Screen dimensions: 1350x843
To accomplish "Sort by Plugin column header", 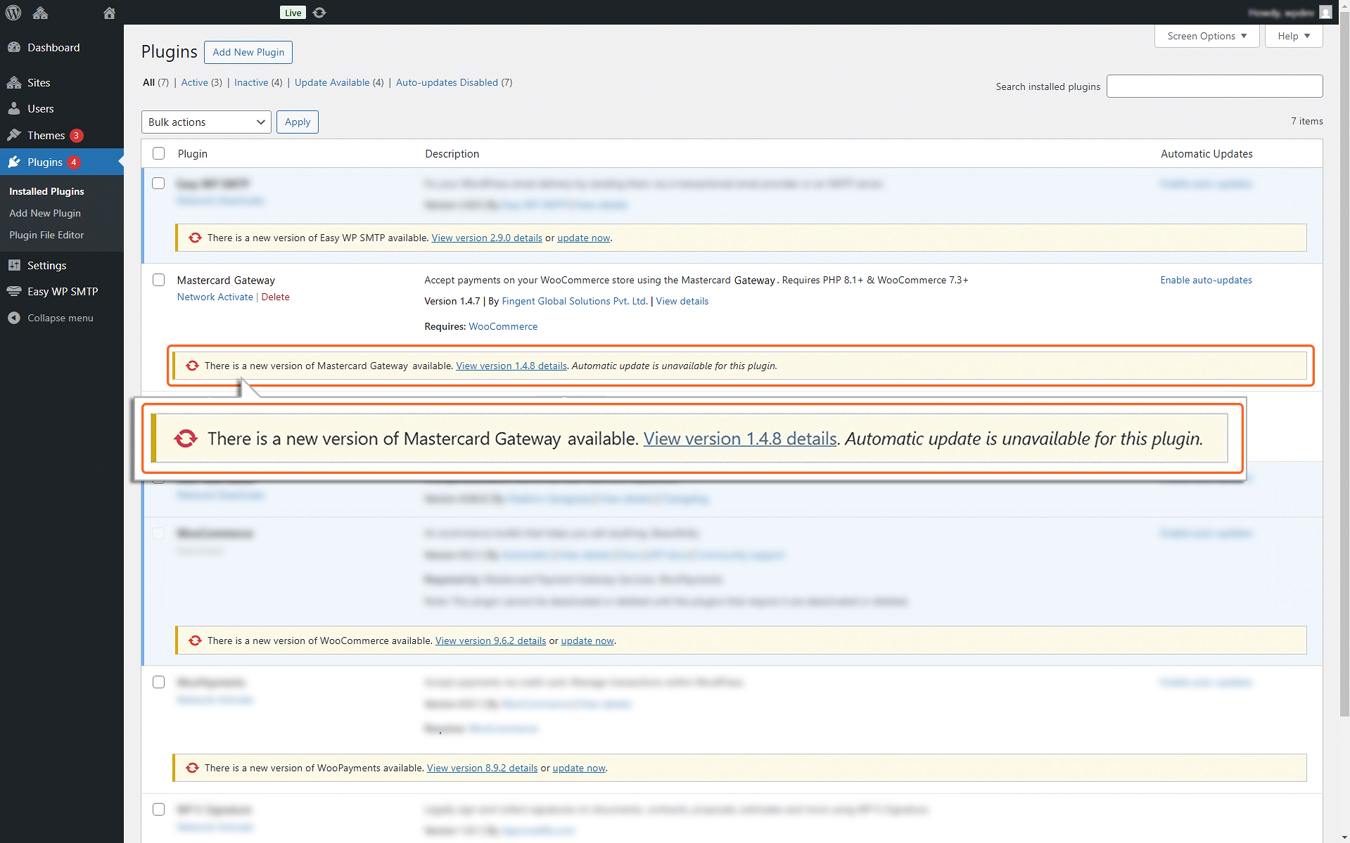I will [192, 153].
